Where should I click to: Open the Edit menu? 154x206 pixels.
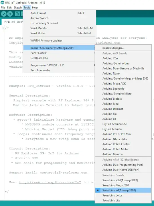tap(9, 7)
